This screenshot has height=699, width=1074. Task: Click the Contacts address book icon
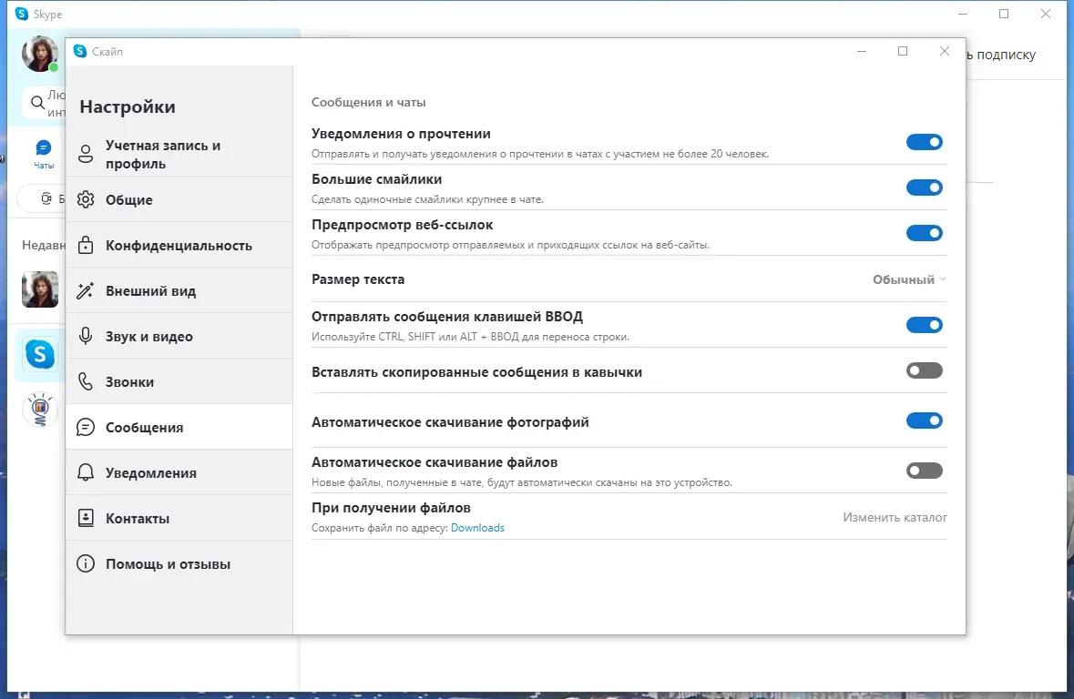point(86,518)
